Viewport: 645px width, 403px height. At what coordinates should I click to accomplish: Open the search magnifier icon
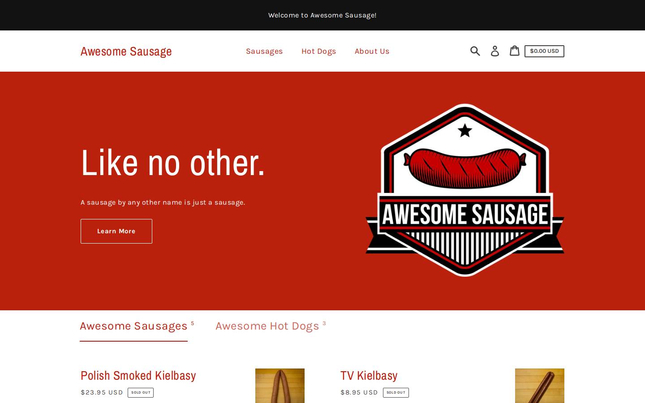tap(475, 51)
